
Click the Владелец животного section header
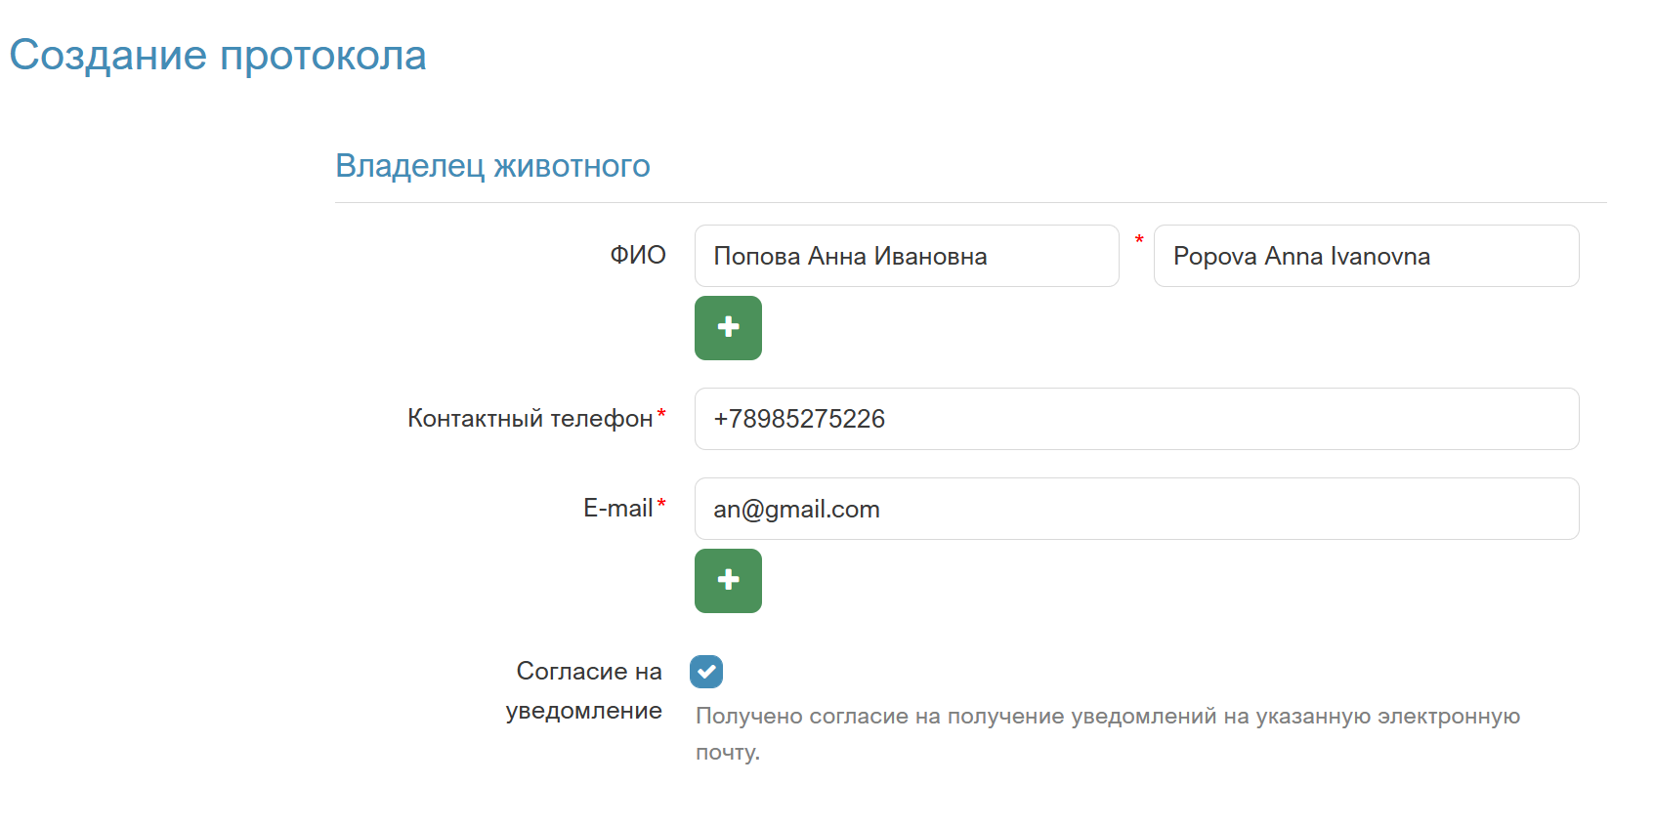(x=492, y=166)
